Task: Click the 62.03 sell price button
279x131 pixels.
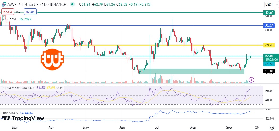Action: pos(8,12)
